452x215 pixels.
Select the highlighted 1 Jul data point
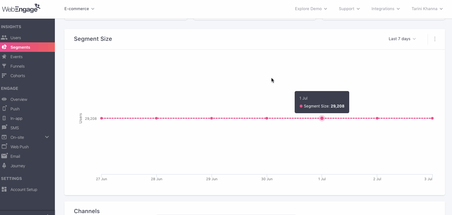322,118
